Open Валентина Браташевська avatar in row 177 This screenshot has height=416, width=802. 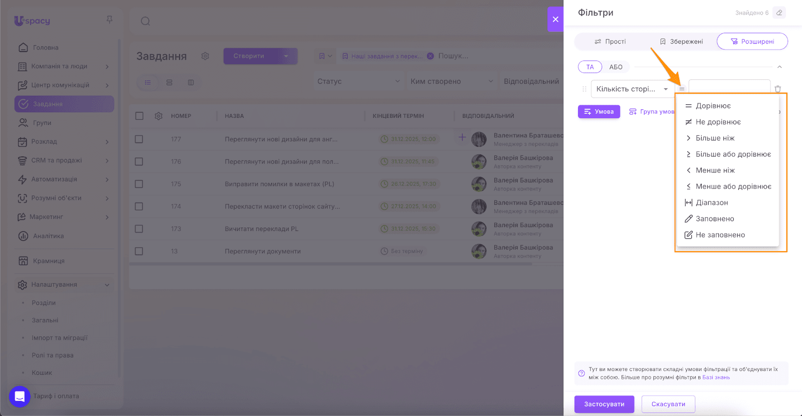click(479, 139)
